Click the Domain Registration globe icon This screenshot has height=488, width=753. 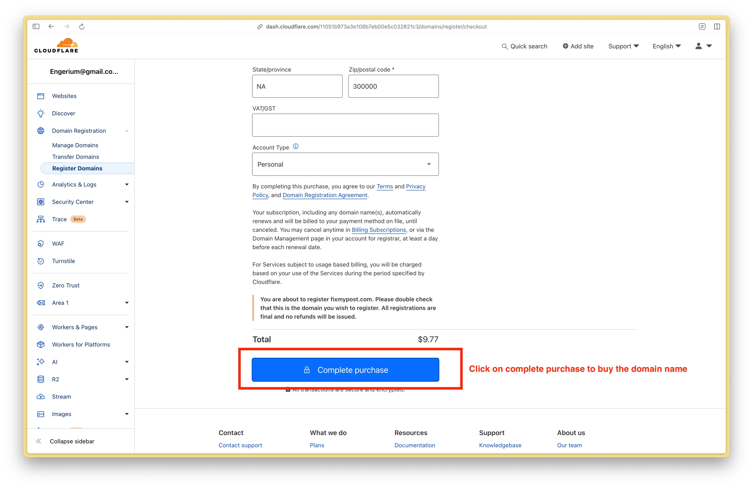41,131
